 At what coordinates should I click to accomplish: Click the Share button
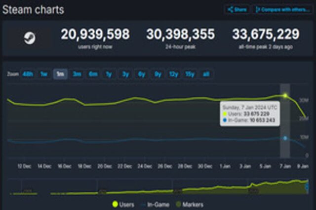[237, 10]
